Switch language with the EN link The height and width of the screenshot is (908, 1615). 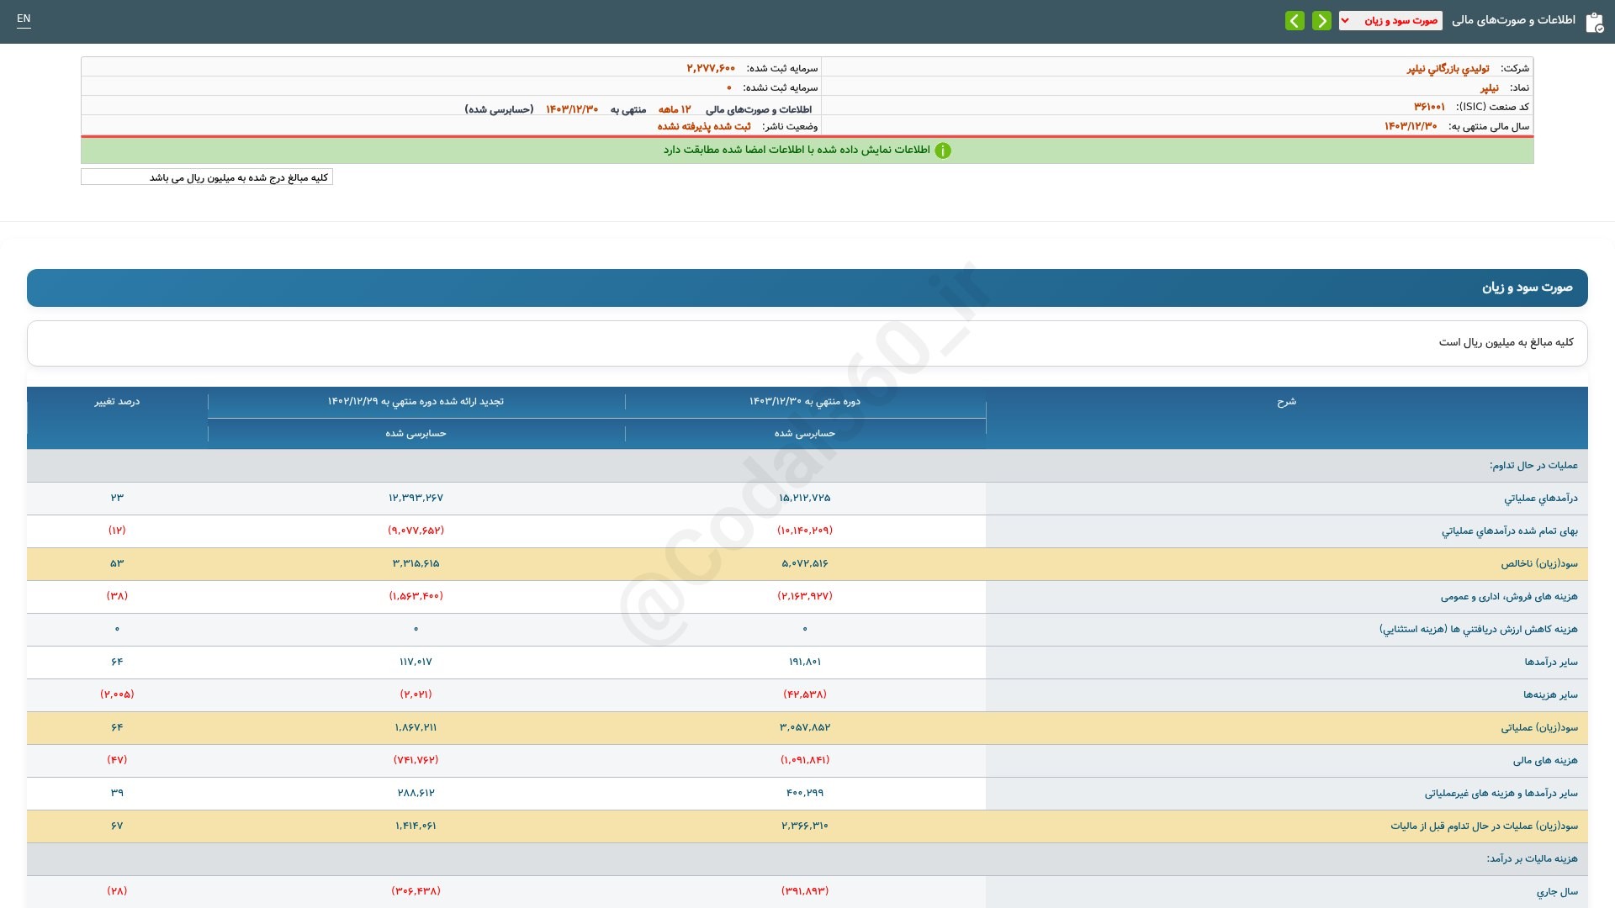coord(24,18)
